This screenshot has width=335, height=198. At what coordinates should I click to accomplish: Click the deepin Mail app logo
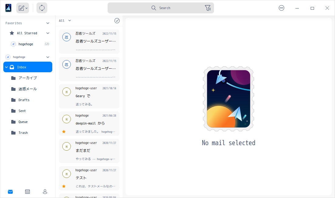pyautogui.click(x=8, y=8)
